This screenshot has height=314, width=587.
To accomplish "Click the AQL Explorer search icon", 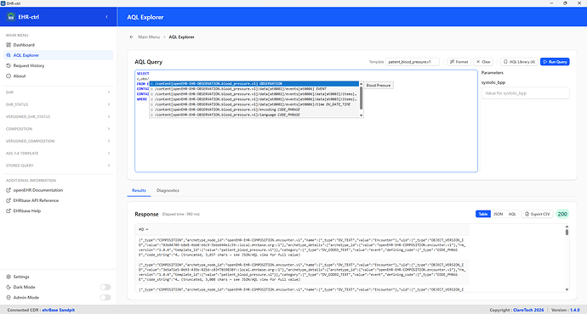I will point(9,55).
